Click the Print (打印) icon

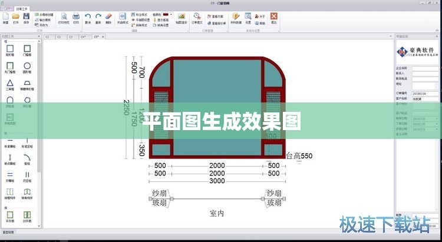(76, 18)
